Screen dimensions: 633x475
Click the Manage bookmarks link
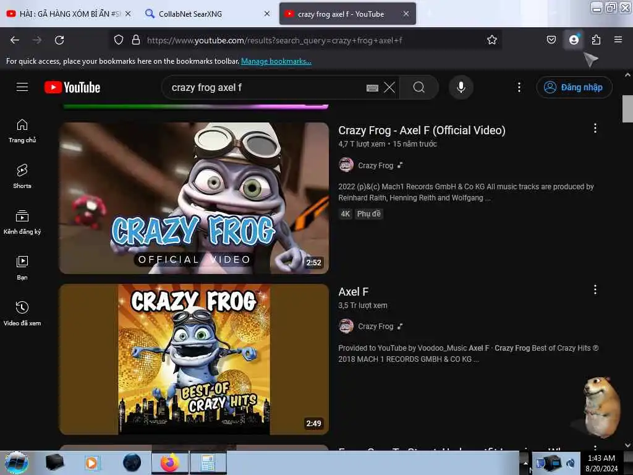[x=276, y=61]
